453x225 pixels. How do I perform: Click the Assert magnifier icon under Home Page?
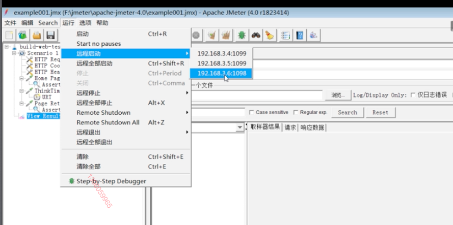(x=37, y=84)
